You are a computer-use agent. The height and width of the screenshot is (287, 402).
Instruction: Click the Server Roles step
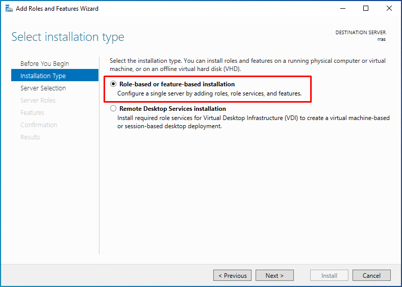coord(38,101)
